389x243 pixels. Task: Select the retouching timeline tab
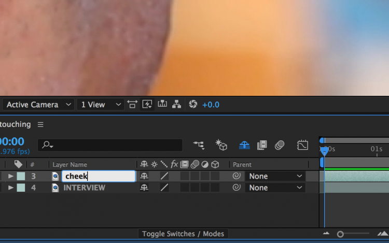pyautogui.click(x=16, y=124)
